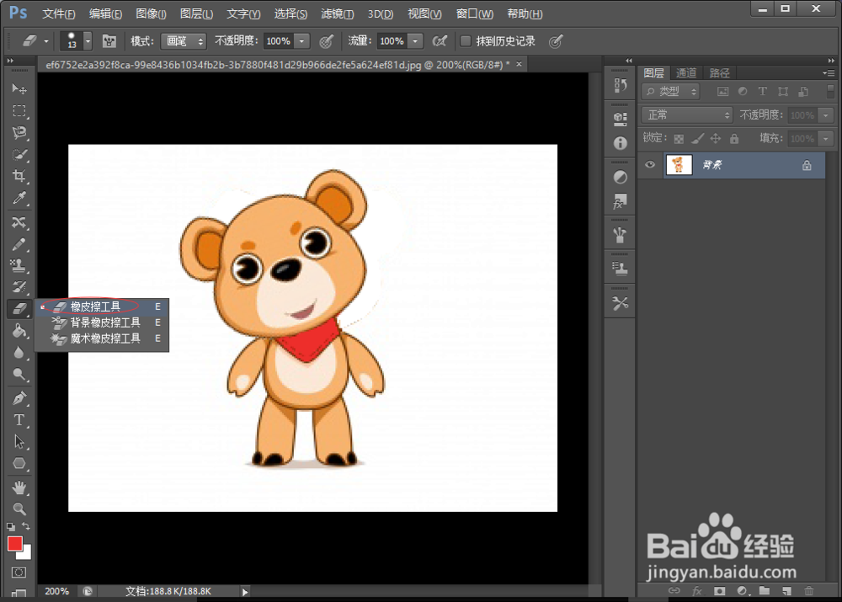Toggle lock position
The image size is (842, 602).
[x=715, y=139]
